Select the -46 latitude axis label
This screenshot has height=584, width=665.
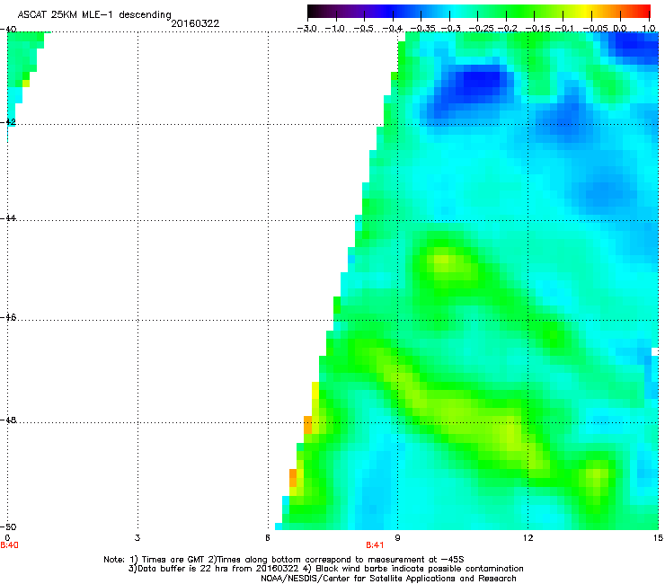click(x=8, y=318)
